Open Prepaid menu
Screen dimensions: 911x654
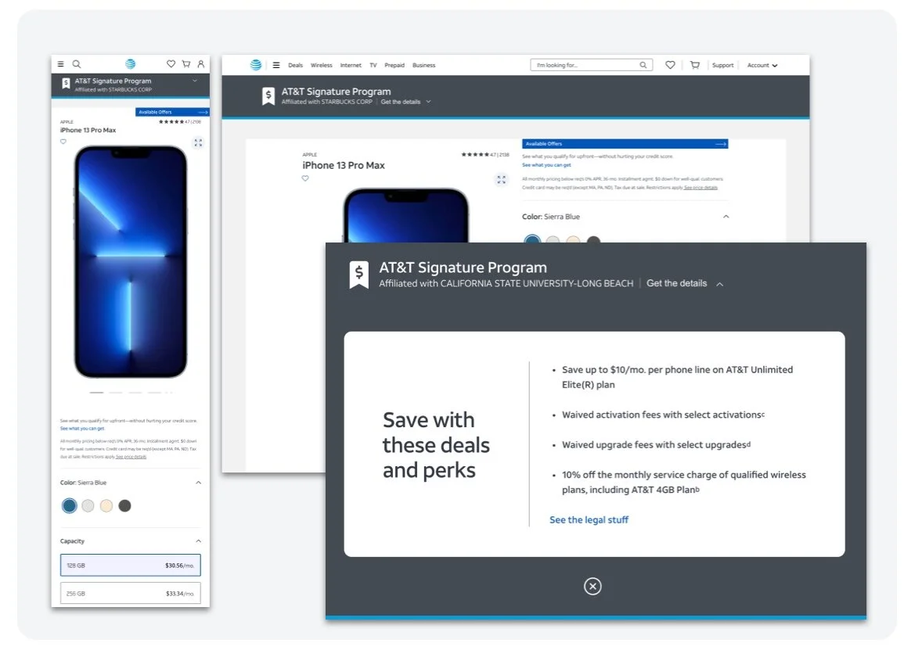click(x=394, y=65)
